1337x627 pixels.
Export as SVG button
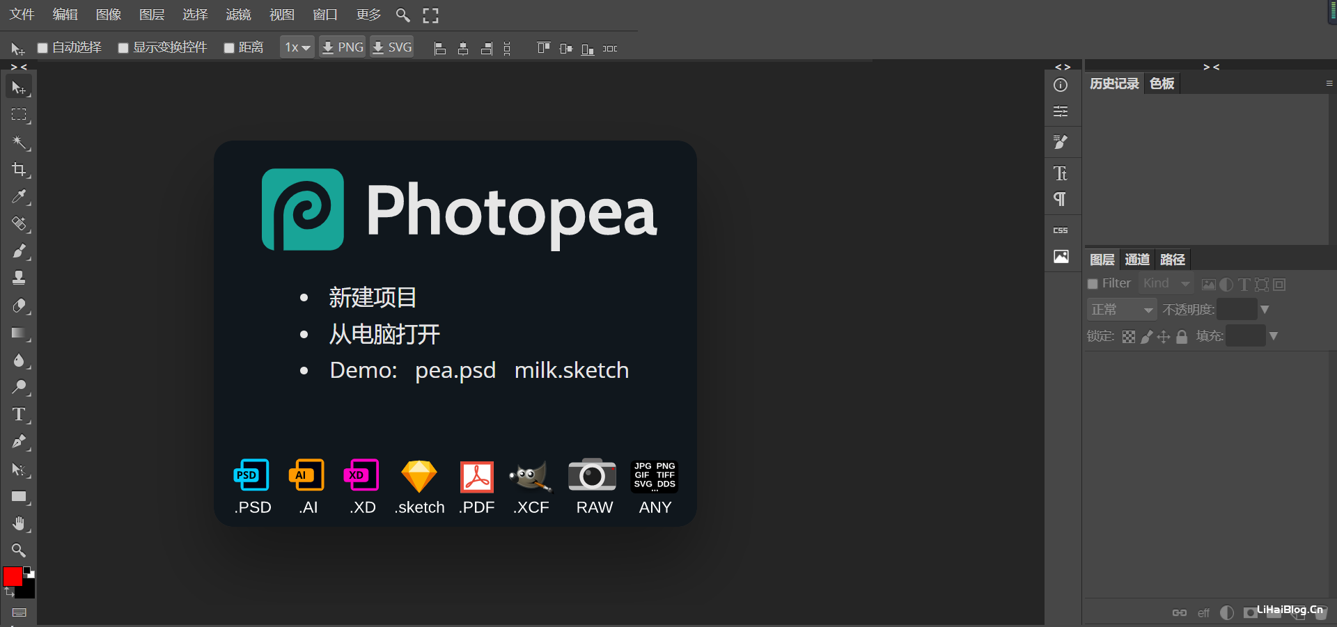(x=392, y=47)
